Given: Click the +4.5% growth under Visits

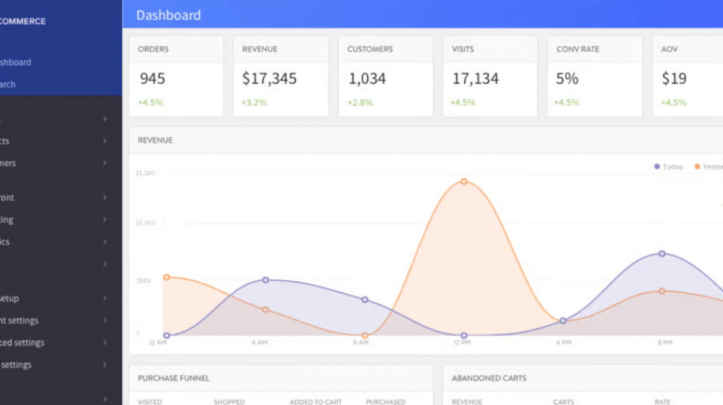Looking at the screenshot, I should coord(462,102).
